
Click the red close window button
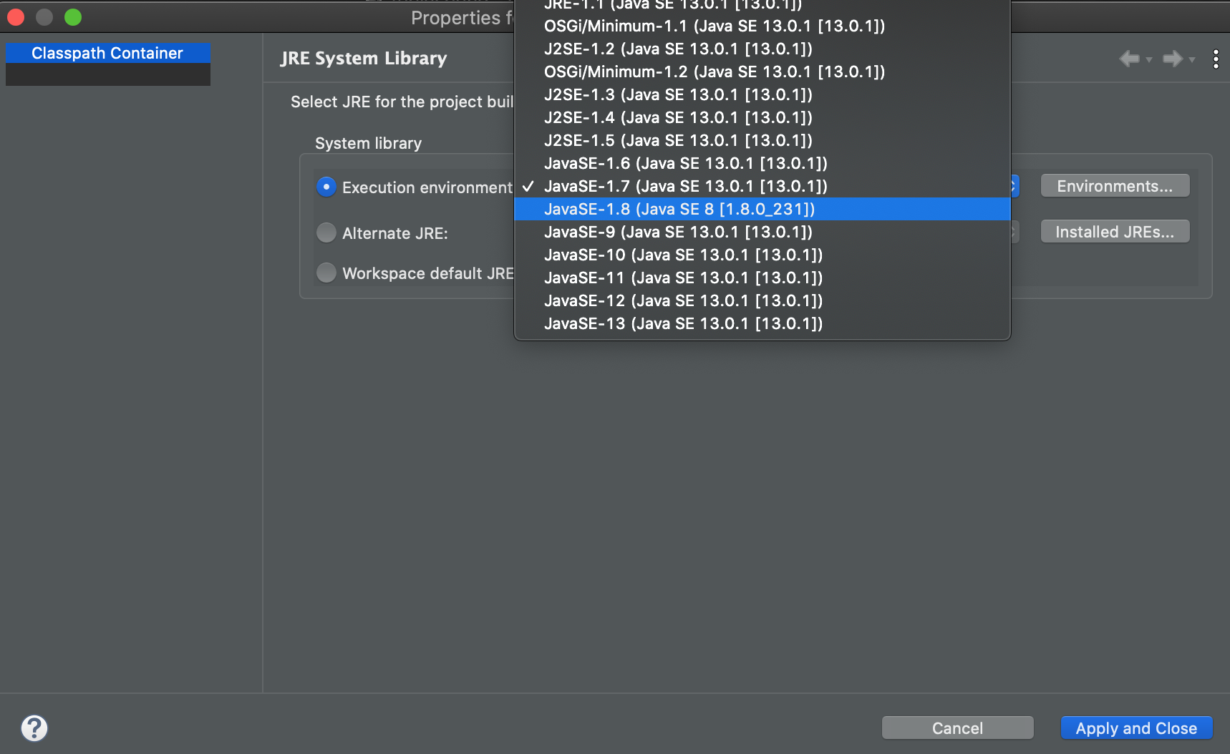pos(16,17)
